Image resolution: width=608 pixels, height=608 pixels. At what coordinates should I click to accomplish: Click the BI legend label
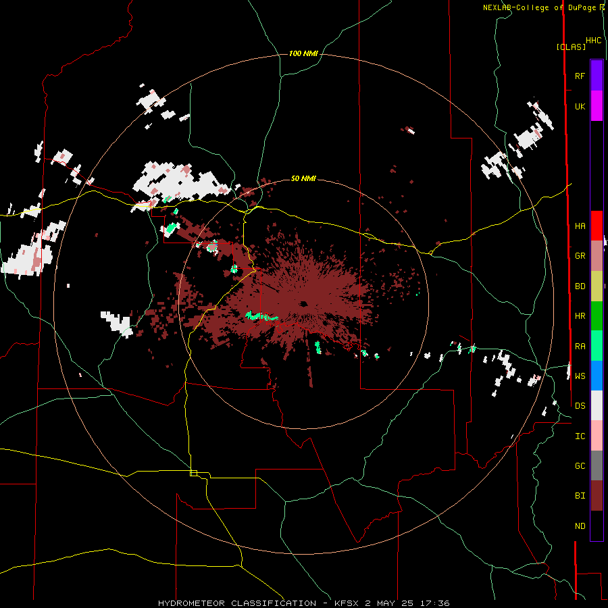(x=580, y=496)
